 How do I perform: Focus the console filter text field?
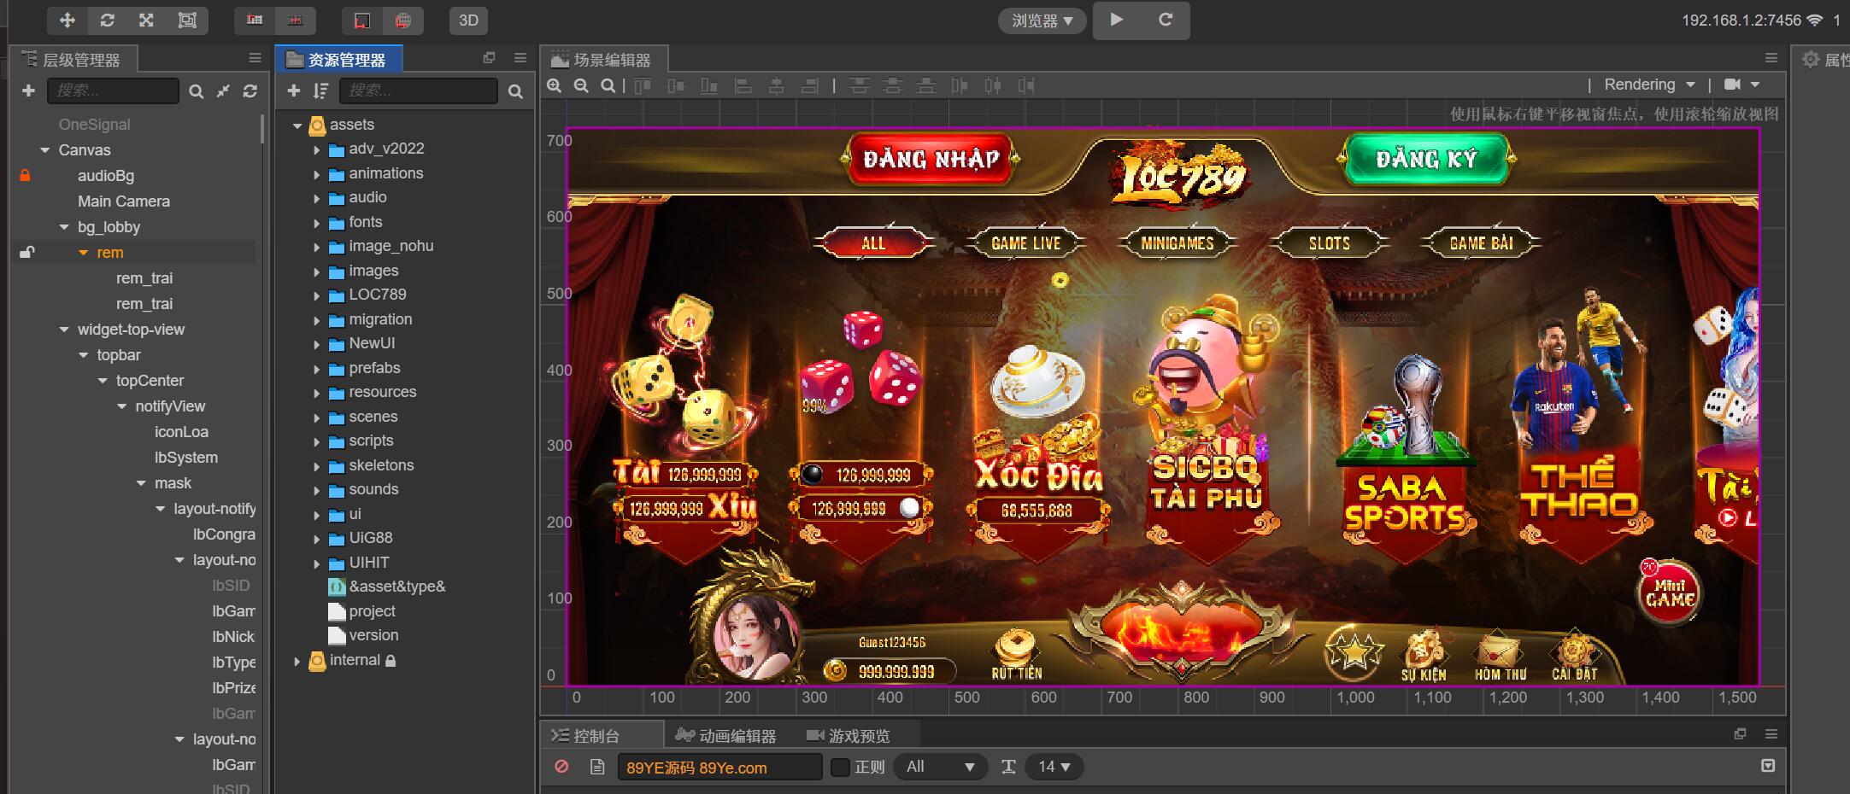click(x=719, y=767)
